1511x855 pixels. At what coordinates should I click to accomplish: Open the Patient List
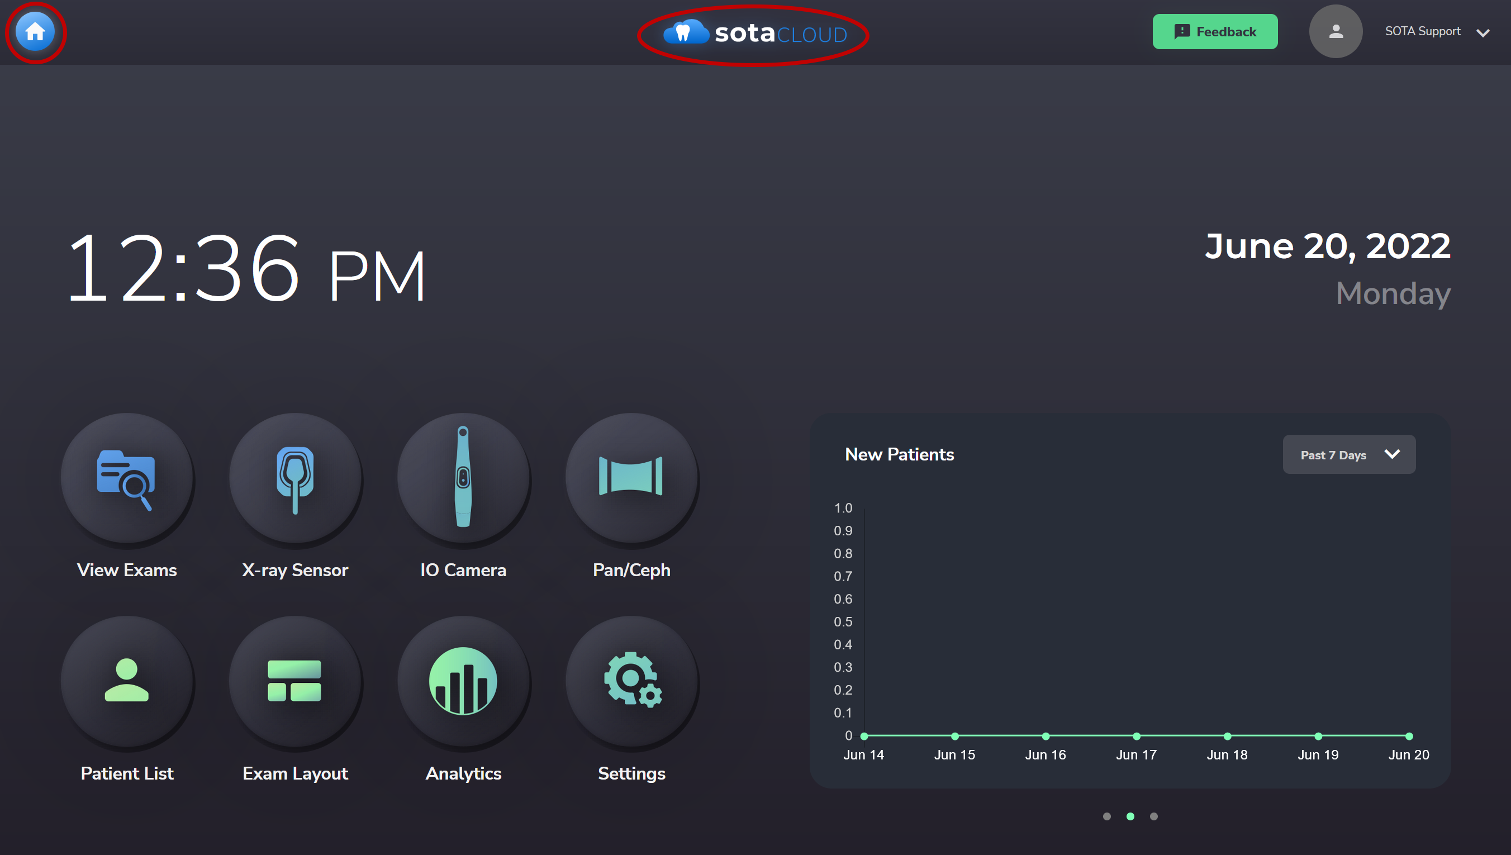pos(127,681)
